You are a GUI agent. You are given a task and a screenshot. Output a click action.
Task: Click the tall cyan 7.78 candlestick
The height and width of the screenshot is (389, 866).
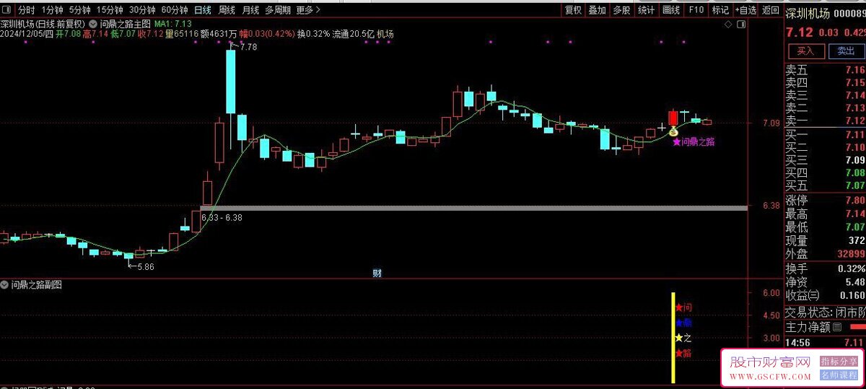coord(231,82)
